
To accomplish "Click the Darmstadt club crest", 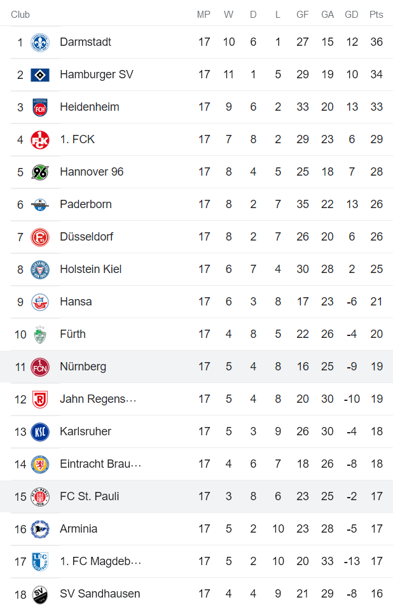I will (39, 42).
